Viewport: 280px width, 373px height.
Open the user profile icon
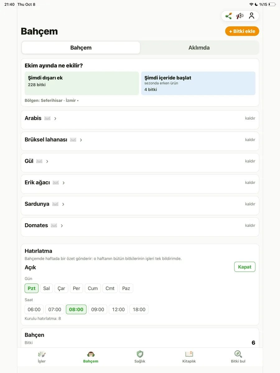pyautogui.click(x=252, y=16)
